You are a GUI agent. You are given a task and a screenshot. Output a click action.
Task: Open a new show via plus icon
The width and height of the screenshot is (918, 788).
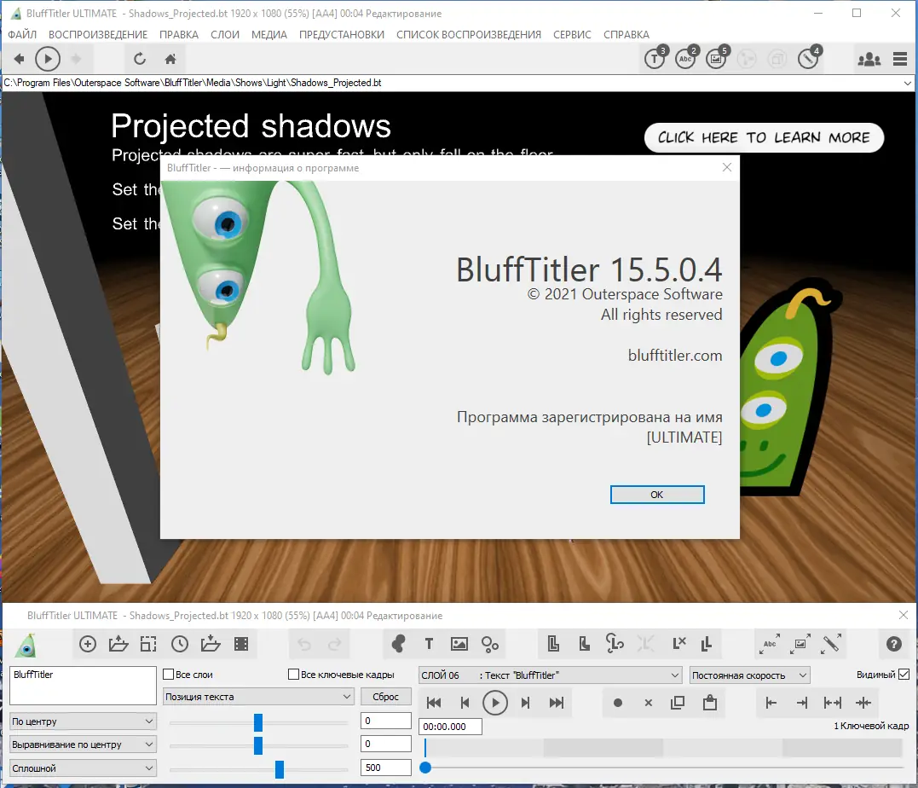(x=88, y=644)
